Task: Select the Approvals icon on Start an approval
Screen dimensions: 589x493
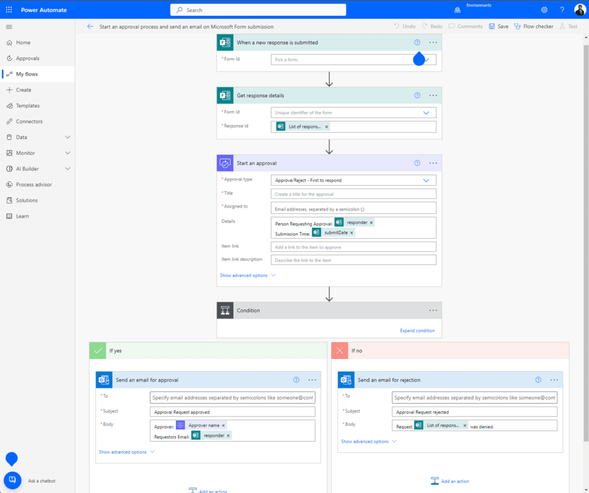Action: point(225,163)
